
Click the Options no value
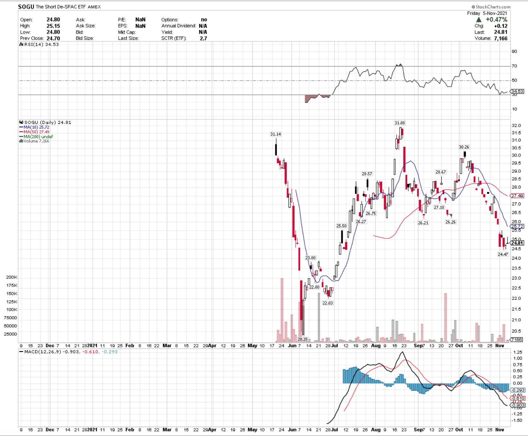[204, 19]
